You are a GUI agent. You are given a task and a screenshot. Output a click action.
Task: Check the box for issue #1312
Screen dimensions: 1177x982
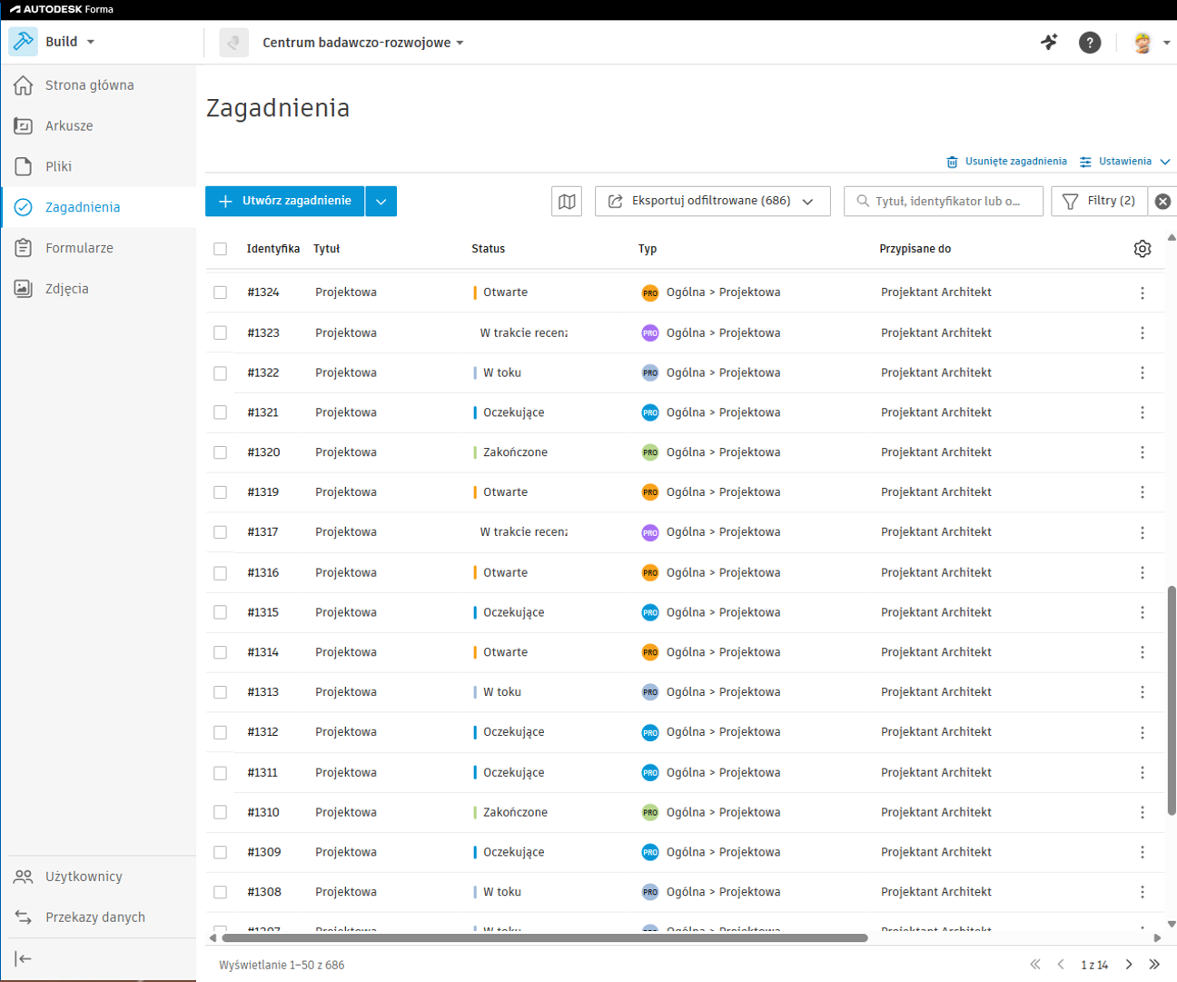pos(220,732)
